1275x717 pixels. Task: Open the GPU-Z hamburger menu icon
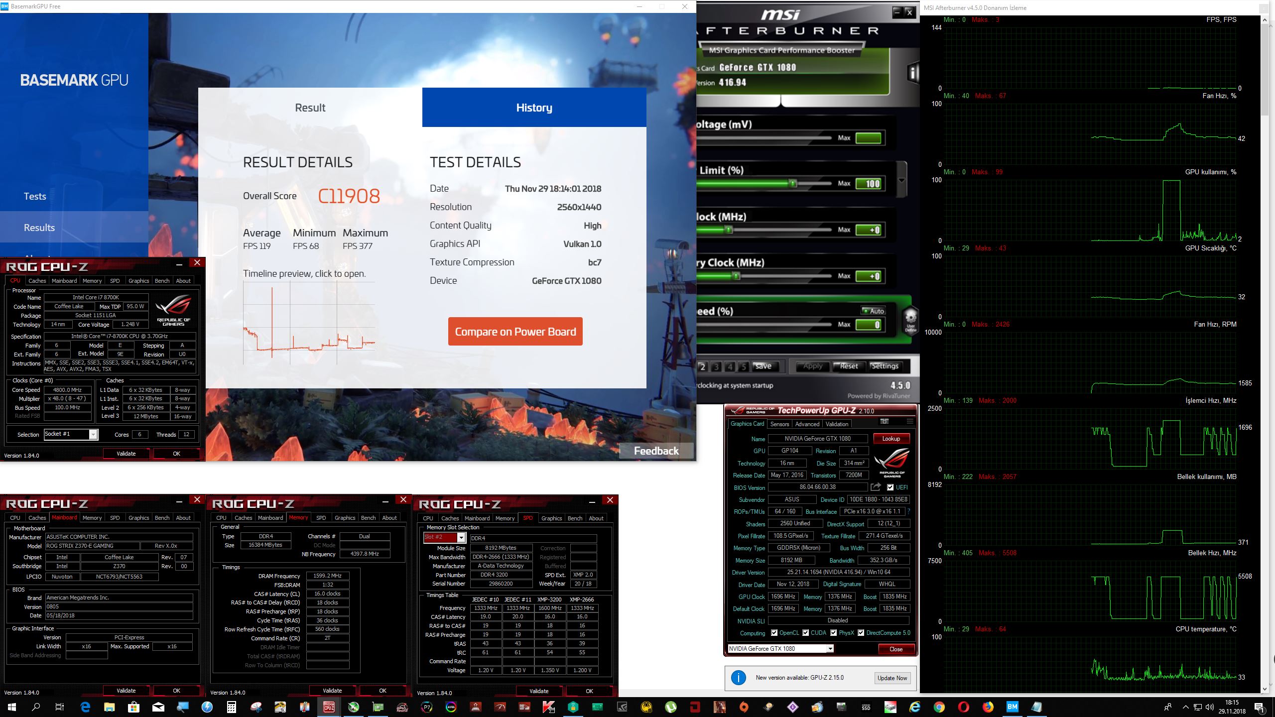[x=909, y=421]
